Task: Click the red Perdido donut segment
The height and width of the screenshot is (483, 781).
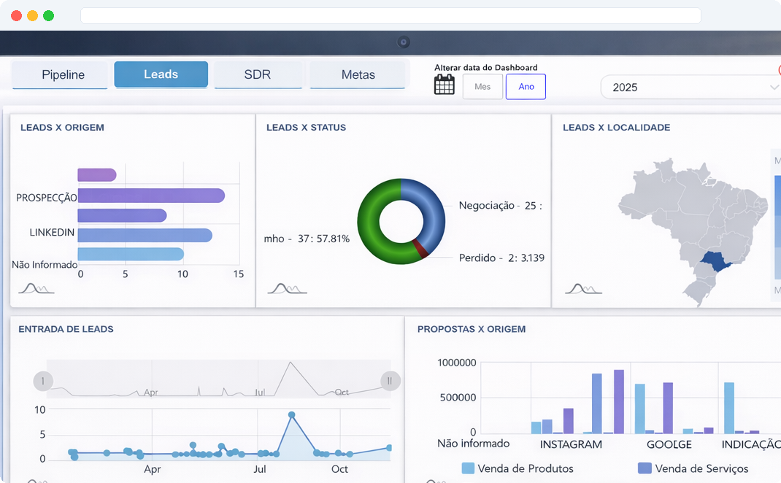Action: pos(420,249)
